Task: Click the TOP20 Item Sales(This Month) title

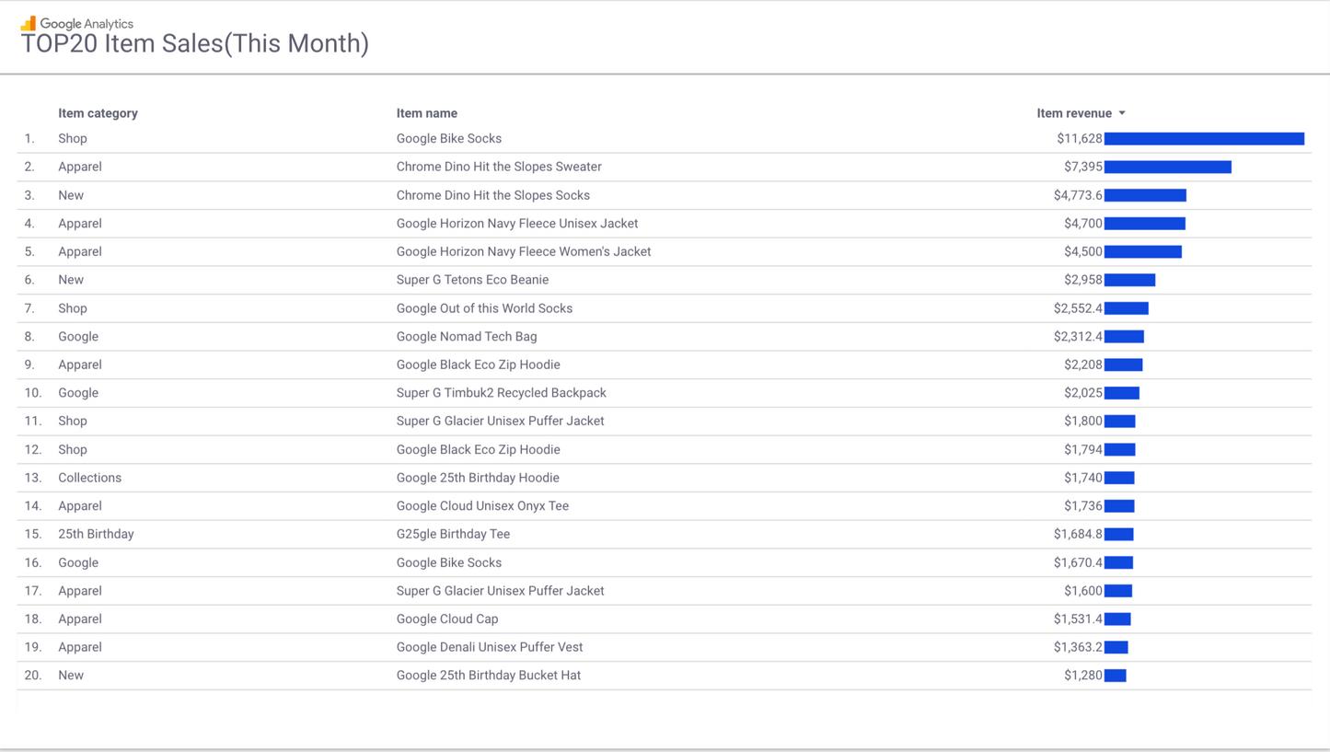Action: (x=195, y=43)
